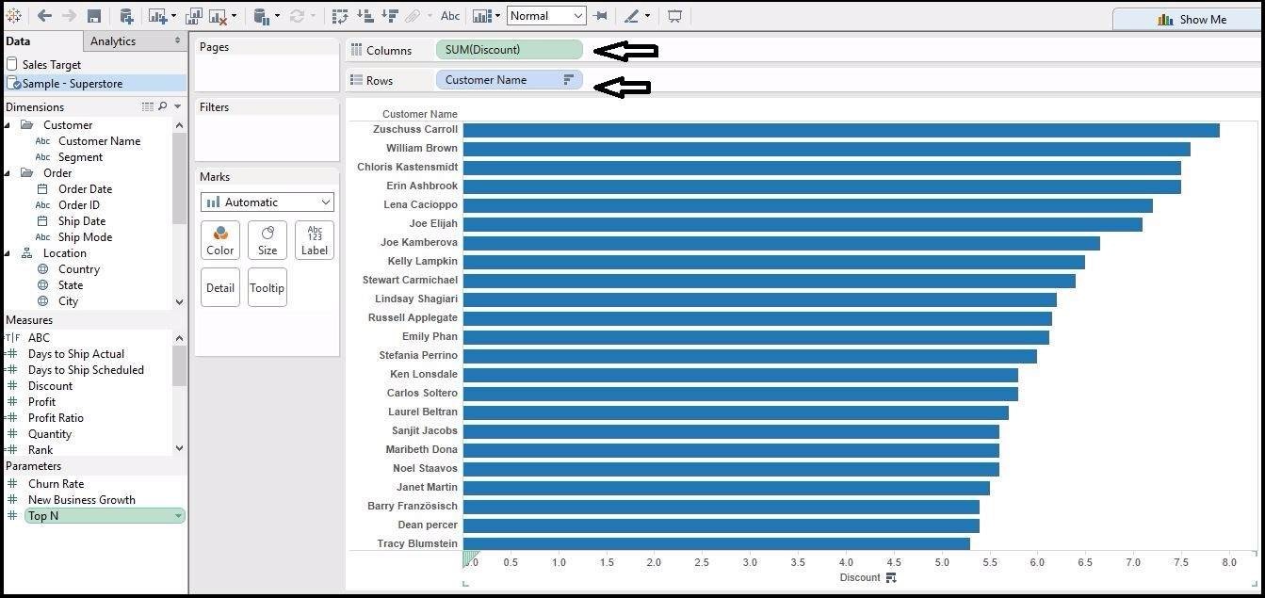The width and height of the screenshot is (1265, 598).
Task: Open the Color card in Marks
Action: tap(219, 239)
